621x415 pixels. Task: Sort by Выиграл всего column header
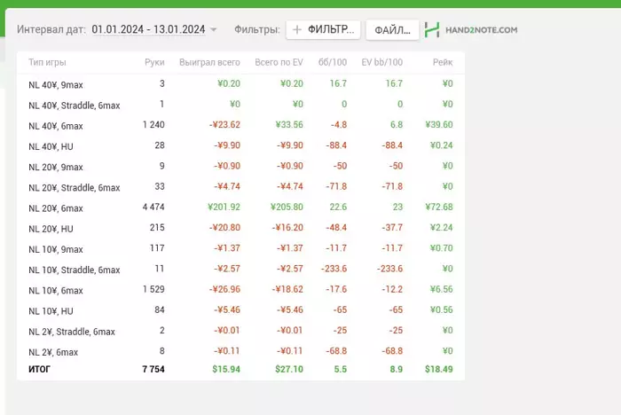209,62
